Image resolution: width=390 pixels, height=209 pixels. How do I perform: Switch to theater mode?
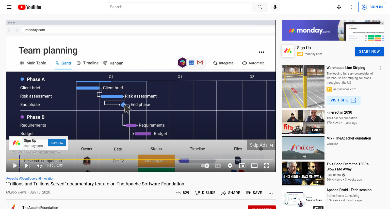tap(254, 166)
